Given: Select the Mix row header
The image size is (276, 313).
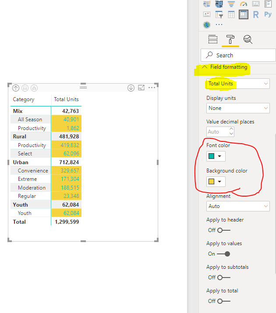Looking at the screenshot, I should [x=18, y=111].
